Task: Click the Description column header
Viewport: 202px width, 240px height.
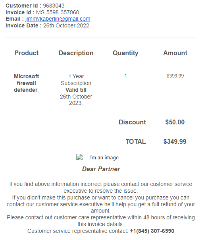Action: pyautogui.click(x=76, y=53)
